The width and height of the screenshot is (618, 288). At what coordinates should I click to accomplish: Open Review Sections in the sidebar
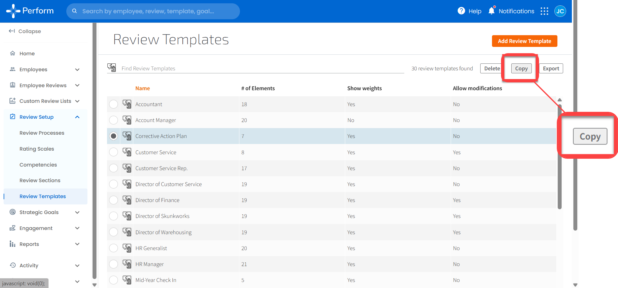click(x=40, y=180)
